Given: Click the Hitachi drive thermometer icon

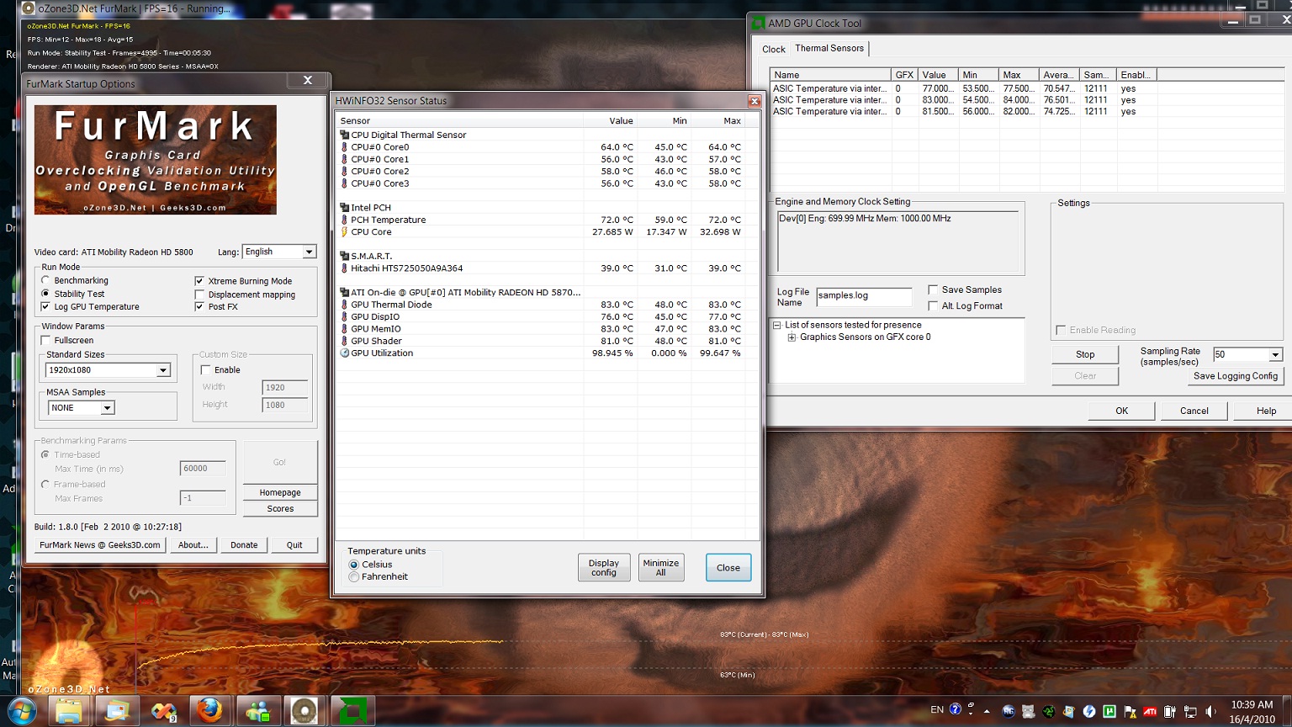Looking at the screenshot, I should [x=344, y=268].
